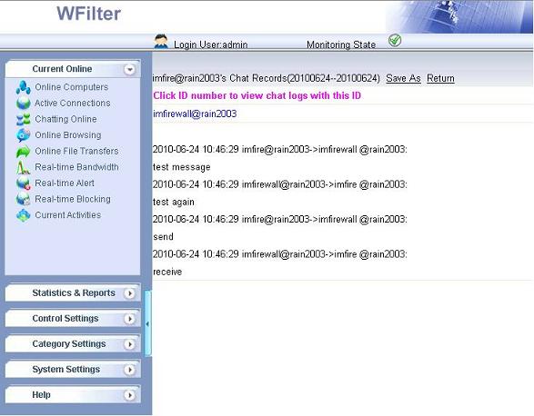Viewport: 534px width, 416px height.
Task: Expand the Category Settings section
Action: pos(129,344)
